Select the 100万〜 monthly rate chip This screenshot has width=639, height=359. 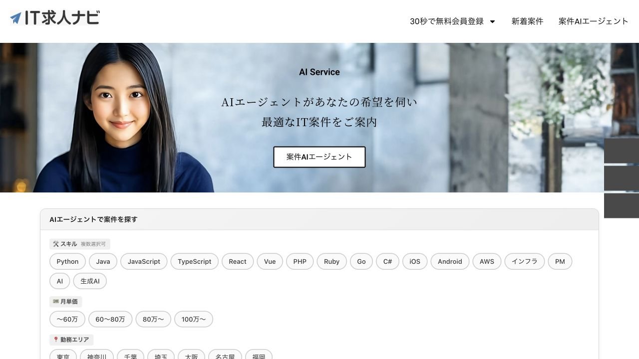tap(194, 320)
